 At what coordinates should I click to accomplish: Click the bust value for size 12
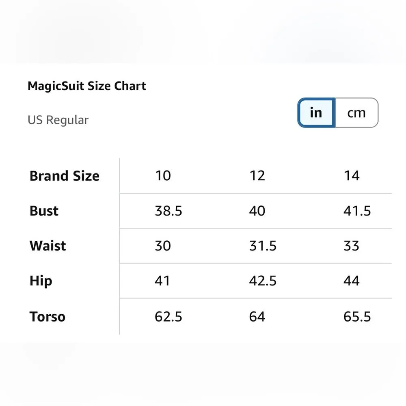click(x=257, y=211)
